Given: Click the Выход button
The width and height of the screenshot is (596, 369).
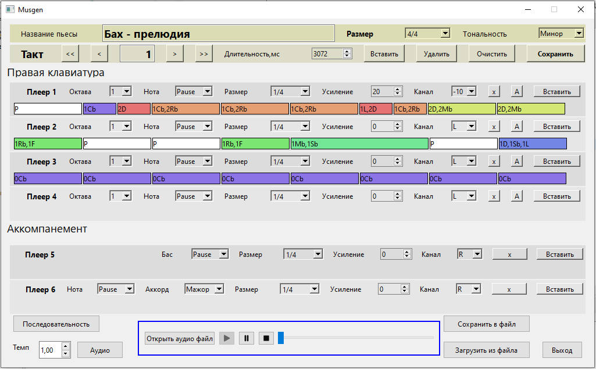Looking at the screenshot, I should click(x=562, y=350).
